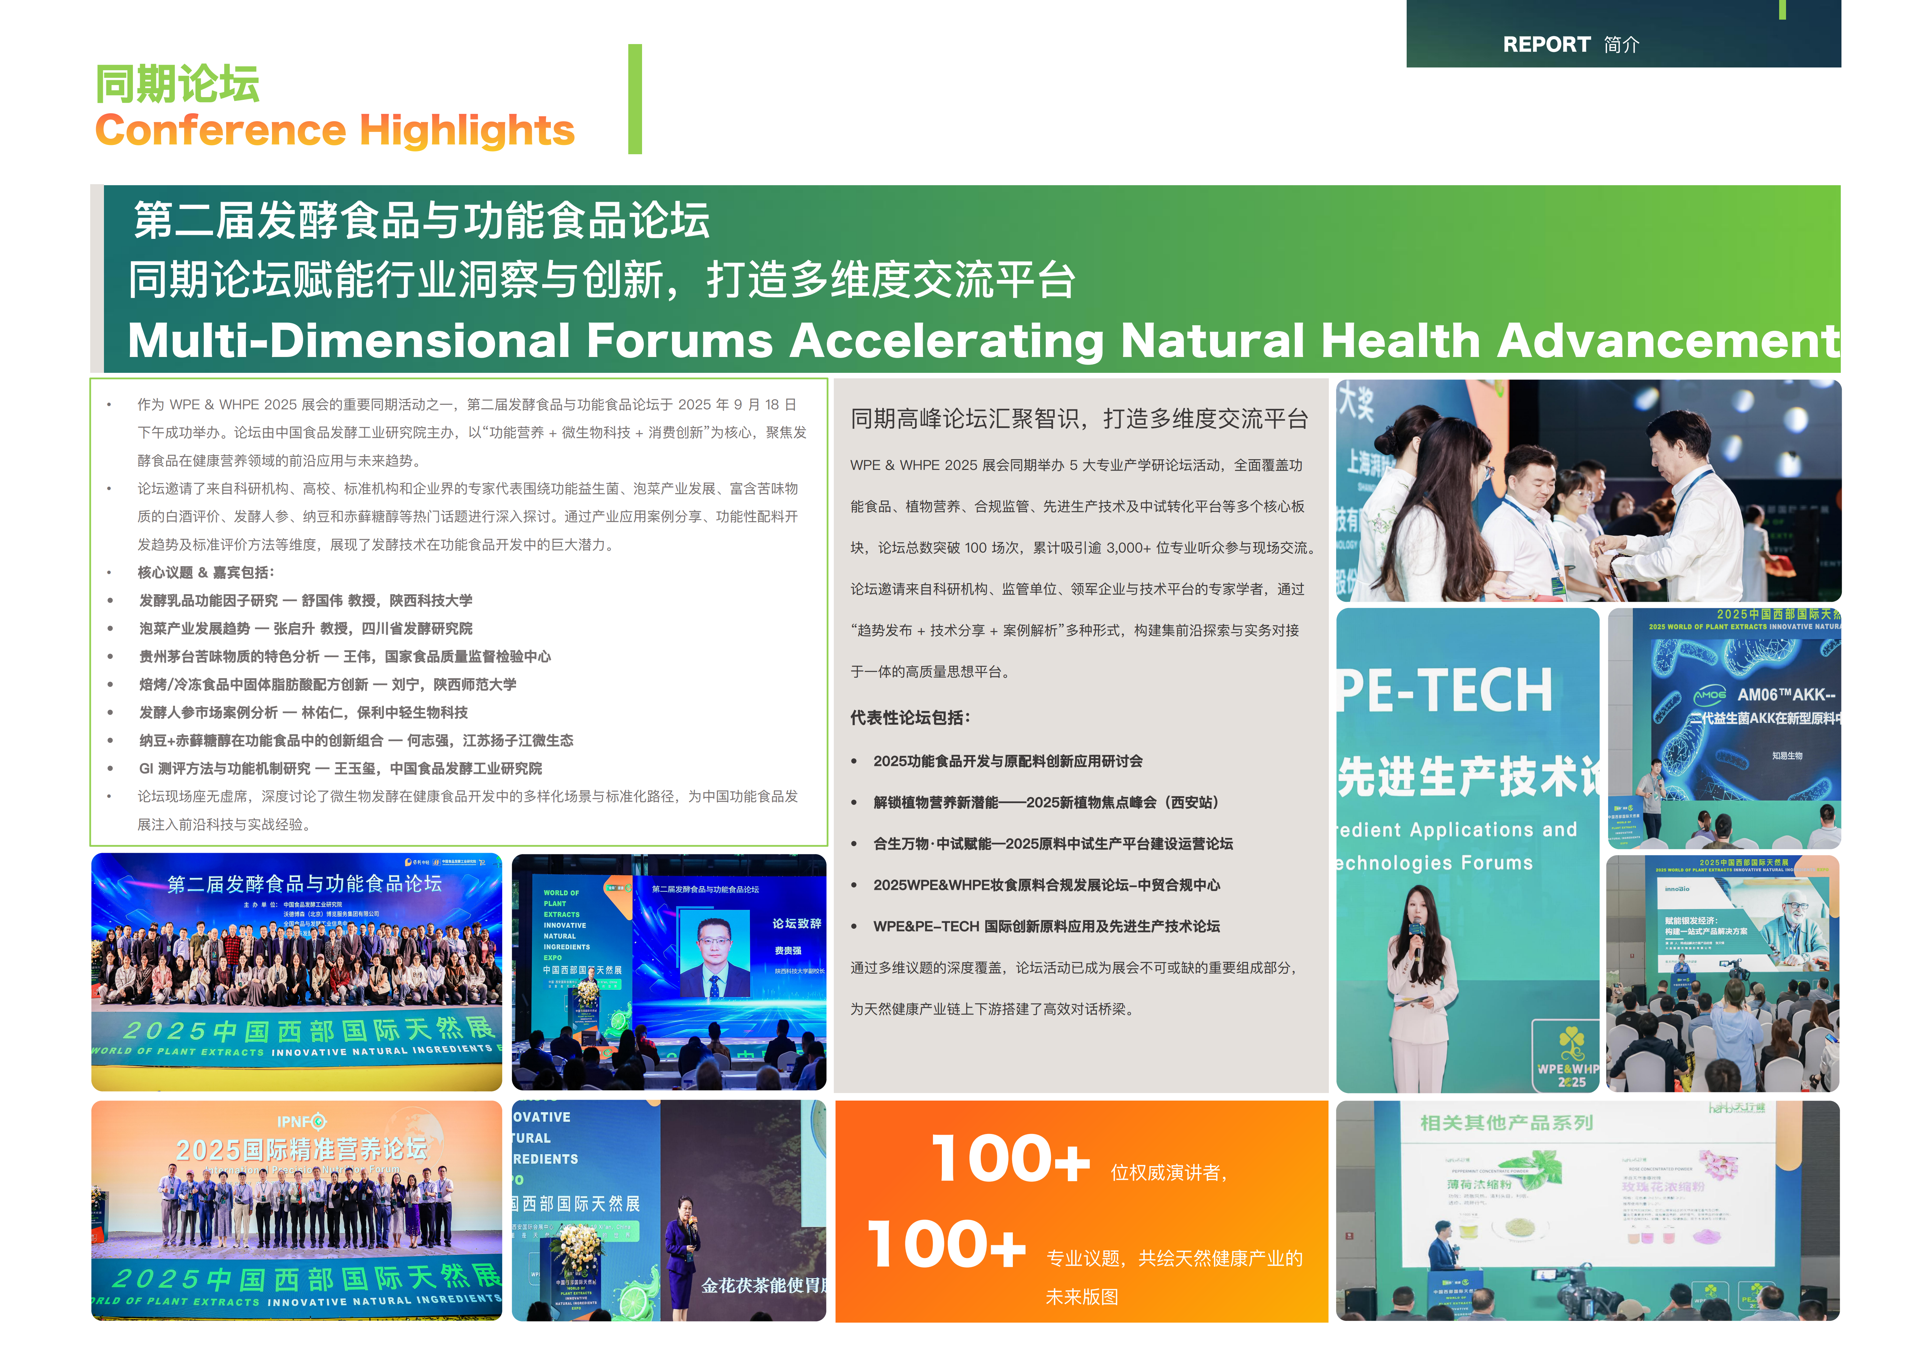
Task: Open the '论坛致辞' speaker screen photo
Action: [669, 972]
